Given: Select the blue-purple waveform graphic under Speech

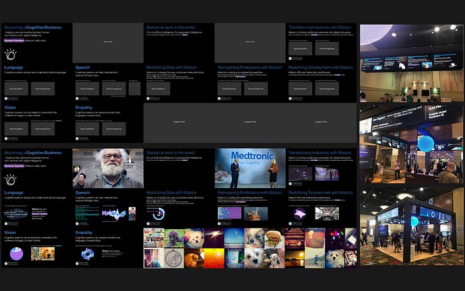Looking at the screenshot, I should point(114,214).
